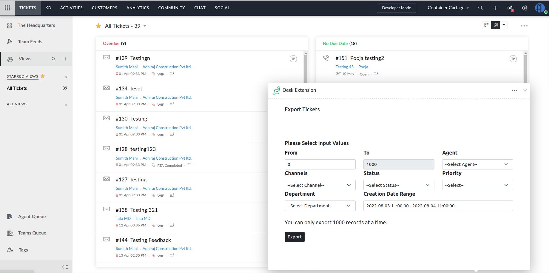Open the Priority Select dropdown

click(477, 185)
